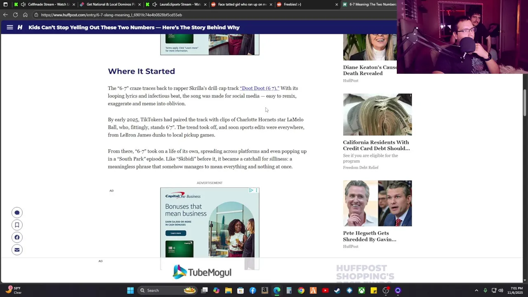
Task: Open Calculator from the taskbar
Action: 289,290
